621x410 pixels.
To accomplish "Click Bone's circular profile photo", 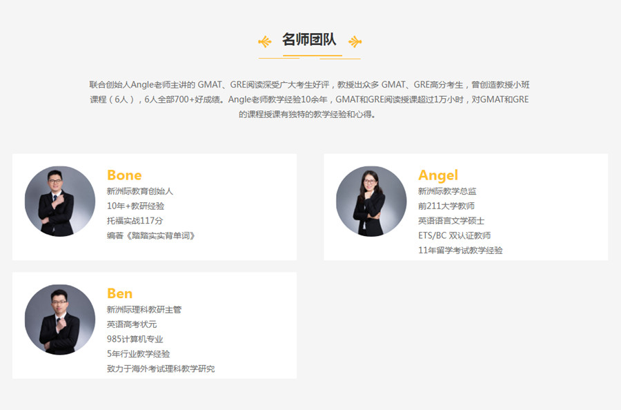I will (60, 202).
